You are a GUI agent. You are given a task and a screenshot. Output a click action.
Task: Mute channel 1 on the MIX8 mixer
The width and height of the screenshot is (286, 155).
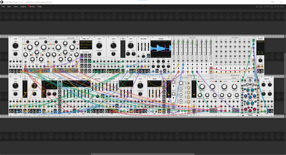[x=174, y=57]
